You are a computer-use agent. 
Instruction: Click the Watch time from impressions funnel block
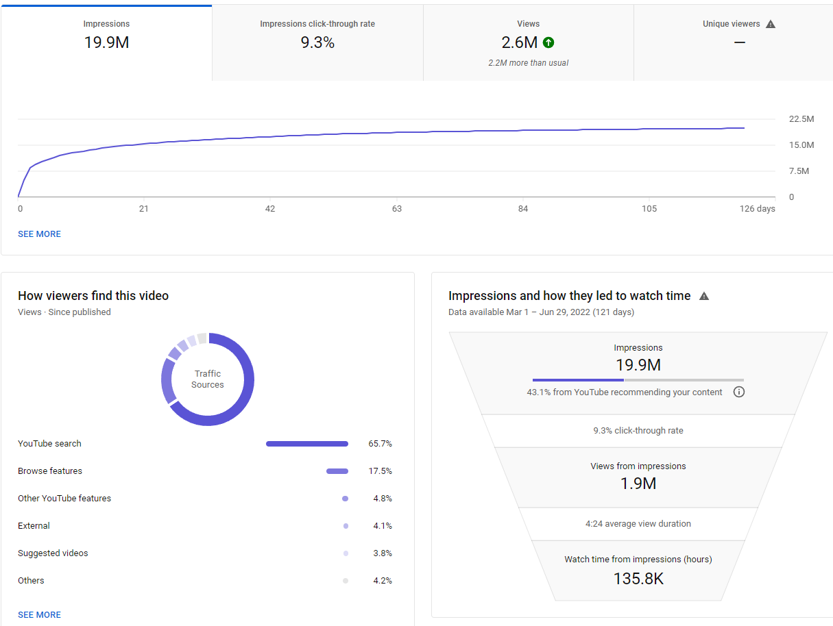638,571
